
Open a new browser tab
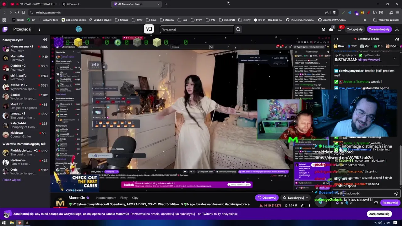[166, 4]
